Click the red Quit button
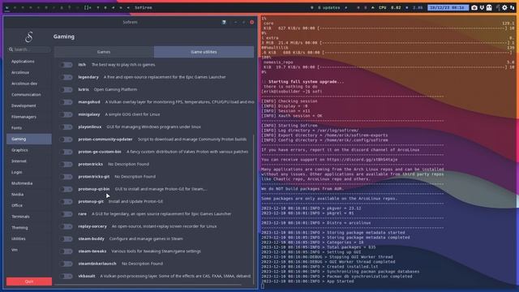The height and width of the screenshot is (292, 519). (x=29, y=281)
